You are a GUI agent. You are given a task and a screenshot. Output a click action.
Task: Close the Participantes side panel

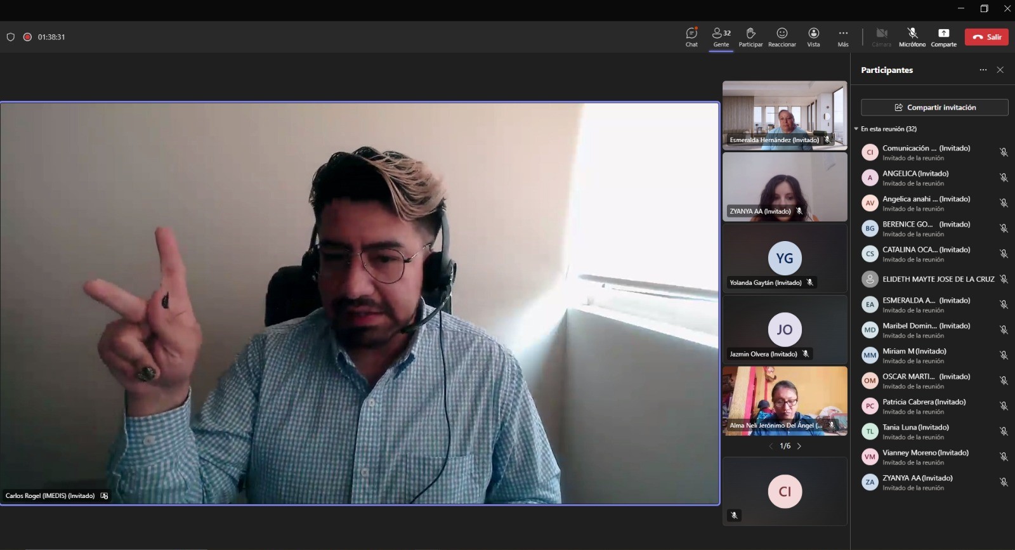tap(1000, 70)
